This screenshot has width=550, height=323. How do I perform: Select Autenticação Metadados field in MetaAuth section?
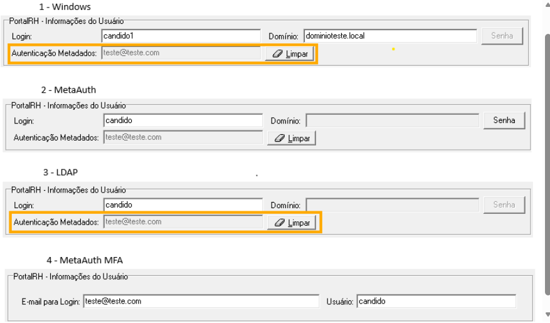click(182, 137)
